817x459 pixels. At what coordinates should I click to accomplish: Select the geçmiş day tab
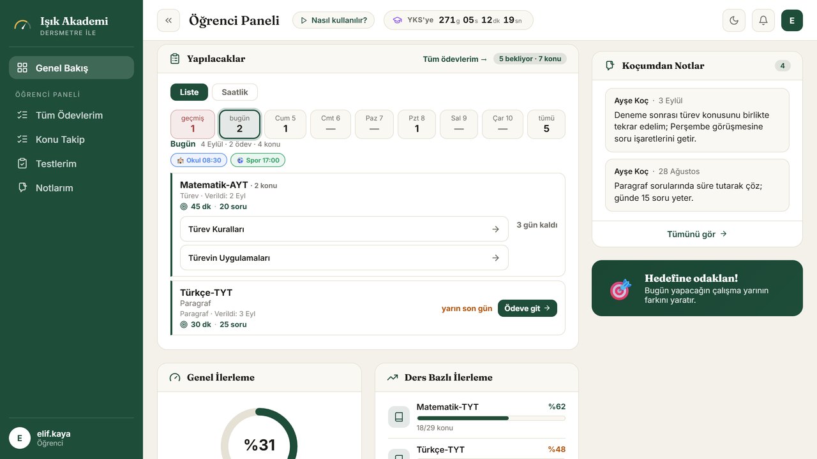(x=193, y=124)
